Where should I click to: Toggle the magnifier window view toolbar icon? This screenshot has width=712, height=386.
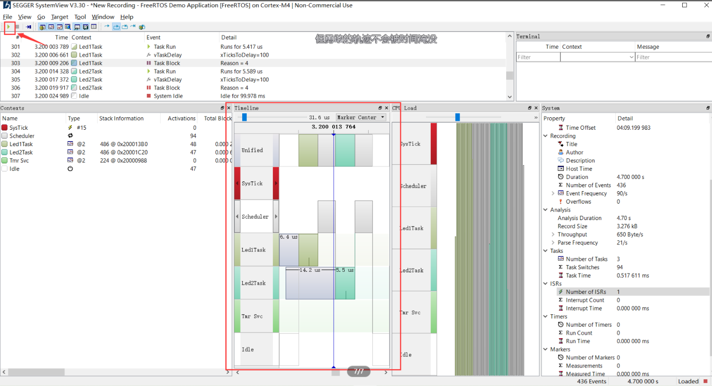[x=68, y=27]
